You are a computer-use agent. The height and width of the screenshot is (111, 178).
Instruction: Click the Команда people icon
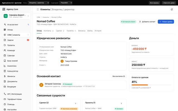5,50
